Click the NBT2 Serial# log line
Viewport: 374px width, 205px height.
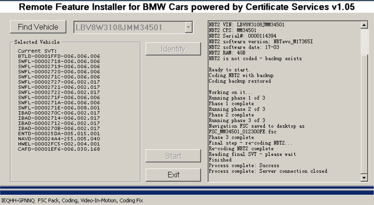pos(243,36)
